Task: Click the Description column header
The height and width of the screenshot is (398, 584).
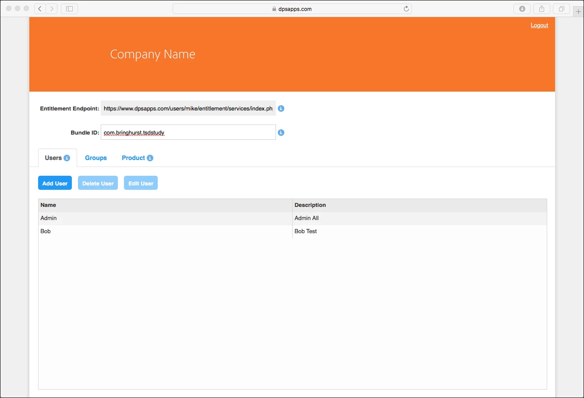Action: coord(419,205)
